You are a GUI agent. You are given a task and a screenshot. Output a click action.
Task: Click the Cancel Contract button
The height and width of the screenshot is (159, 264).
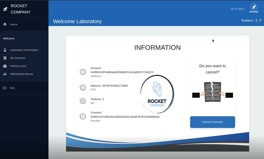point(213,122)
